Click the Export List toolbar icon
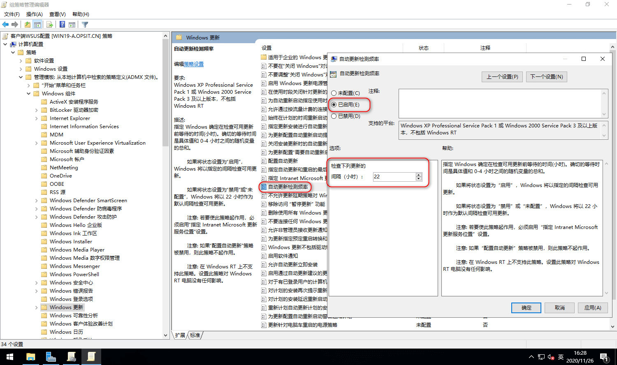 (x=49, y=24)
